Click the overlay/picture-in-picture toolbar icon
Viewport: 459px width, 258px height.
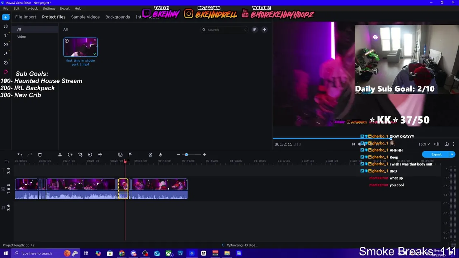pyautogui.click(x=120, y=154)
